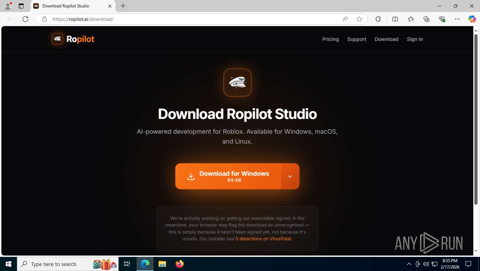Open network settings tray icon
Image resolution: width=480 pixels, height=271 pixels.
pyautogui.click(x=434, y=264)
